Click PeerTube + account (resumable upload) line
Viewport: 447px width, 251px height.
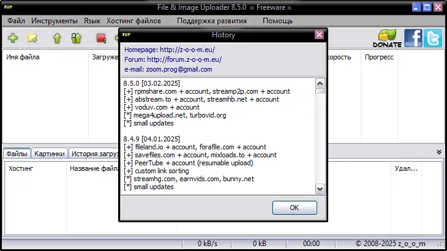[x=188, y=163]
